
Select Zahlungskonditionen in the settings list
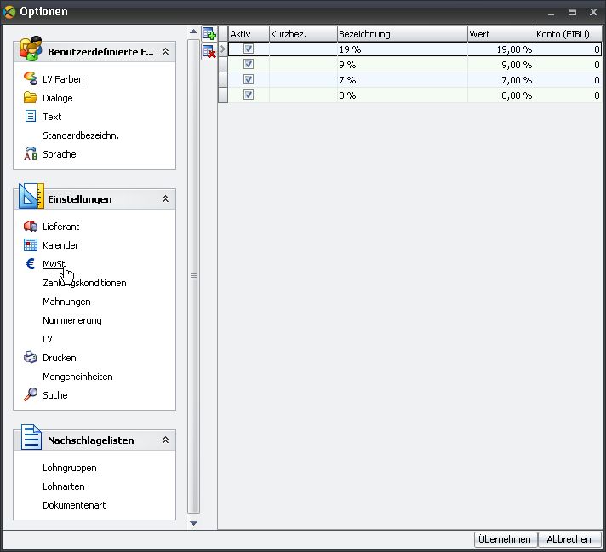point(84,283)
